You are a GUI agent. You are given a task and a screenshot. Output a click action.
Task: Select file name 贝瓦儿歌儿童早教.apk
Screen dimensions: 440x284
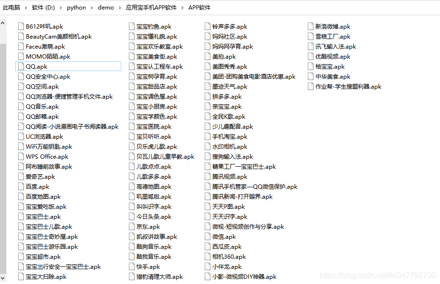166,157
